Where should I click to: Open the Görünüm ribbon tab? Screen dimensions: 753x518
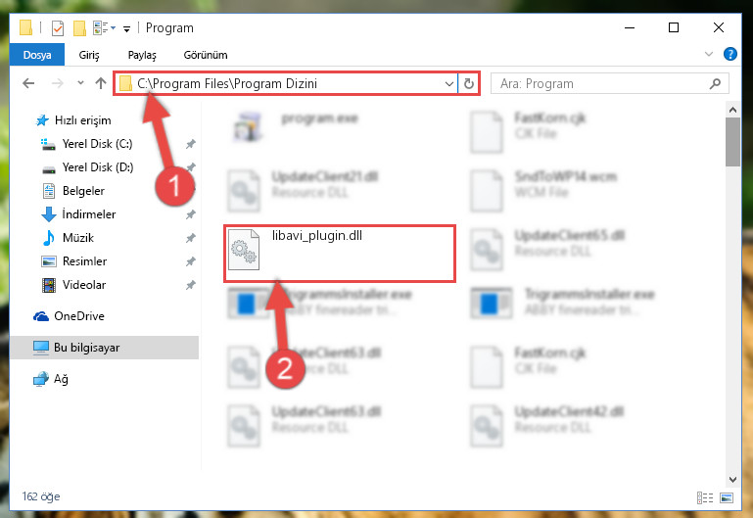(206, 55)
